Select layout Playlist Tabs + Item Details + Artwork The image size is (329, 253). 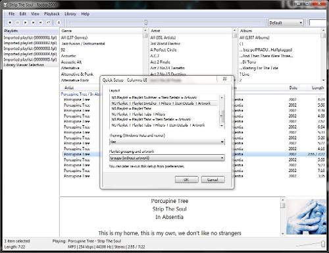164,119
